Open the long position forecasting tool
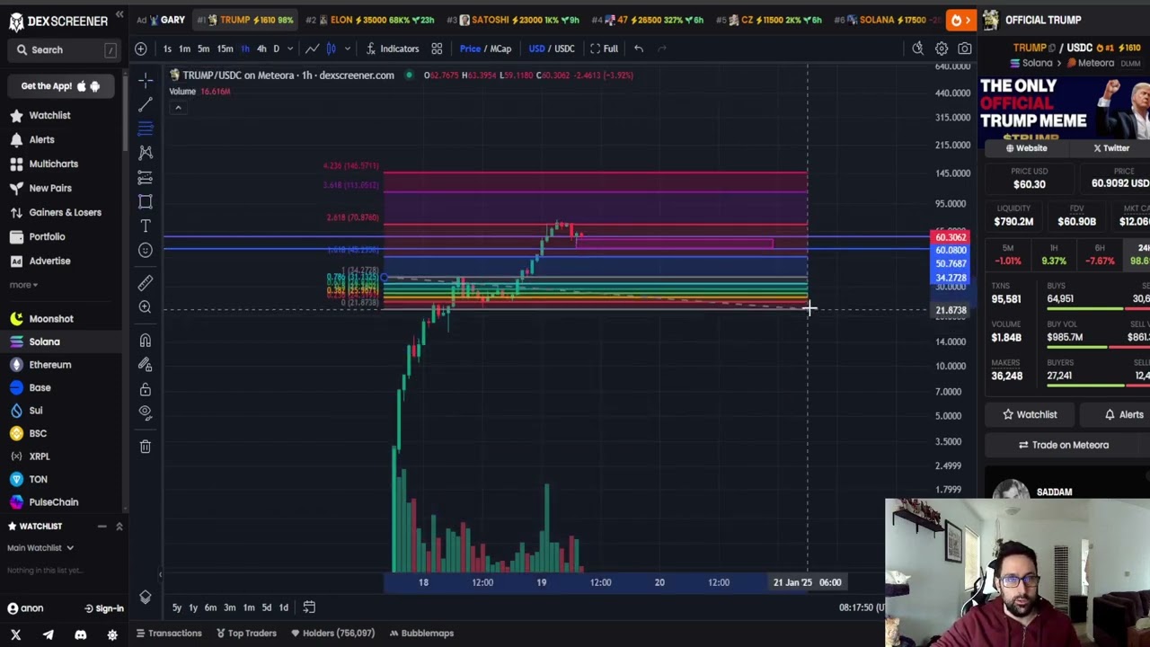This screenshot has height=647, width=1150. (x=145, y=177)
